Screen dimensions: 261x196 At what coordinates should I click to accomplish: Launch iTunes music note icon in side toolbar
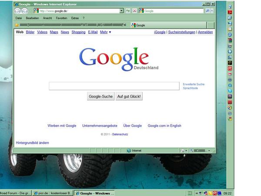[x=230, y=80]
